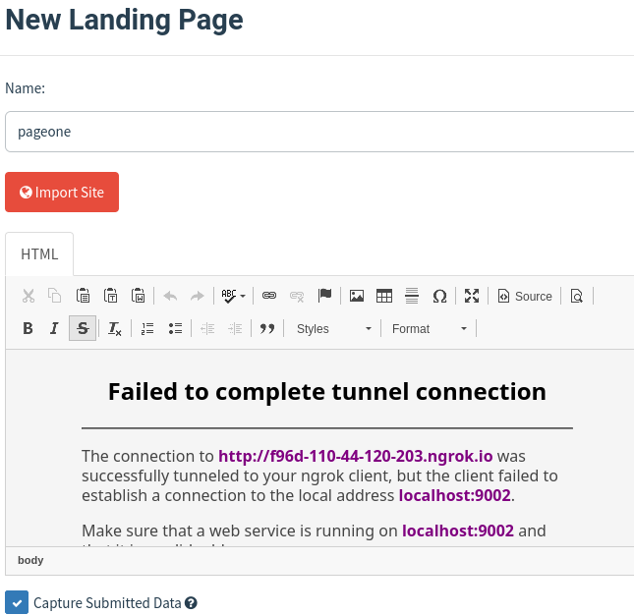Undo the last edit
Screen dimensions: 634x615
click(170, 296)
